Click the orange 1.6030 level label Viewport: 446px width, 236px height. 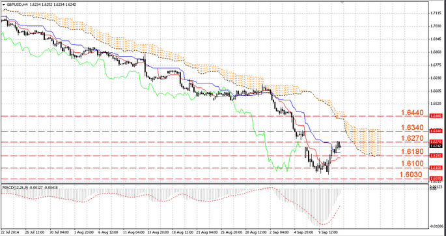[411, 174]
